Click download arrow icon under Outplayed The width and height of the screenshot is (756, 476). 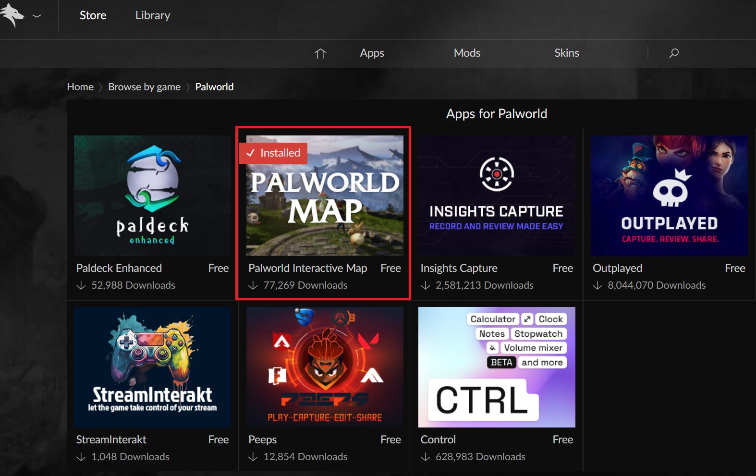[x=597, y=285]
